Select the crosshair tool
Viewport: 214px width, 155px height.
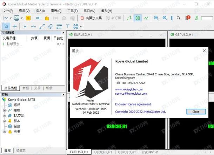15,26
